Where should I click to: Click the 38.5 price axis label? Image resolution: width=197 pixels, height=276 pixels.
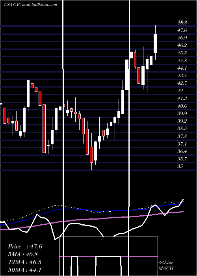[x=182, y=128]
